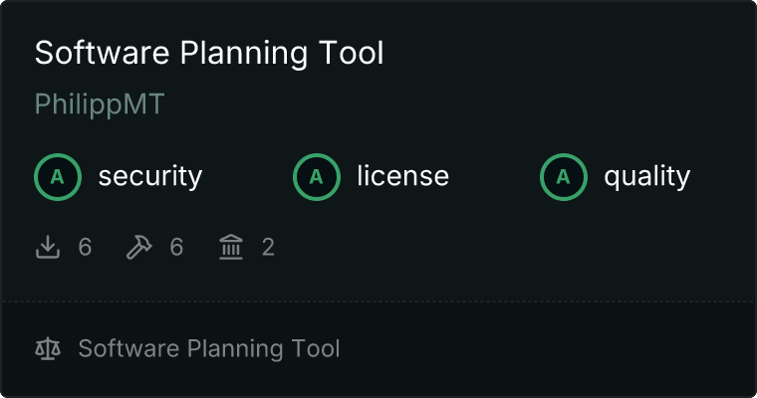The height and width of the screenshot is (398, 757).
Task: Click the license grade A badge
Action: (x=317, y=177)
